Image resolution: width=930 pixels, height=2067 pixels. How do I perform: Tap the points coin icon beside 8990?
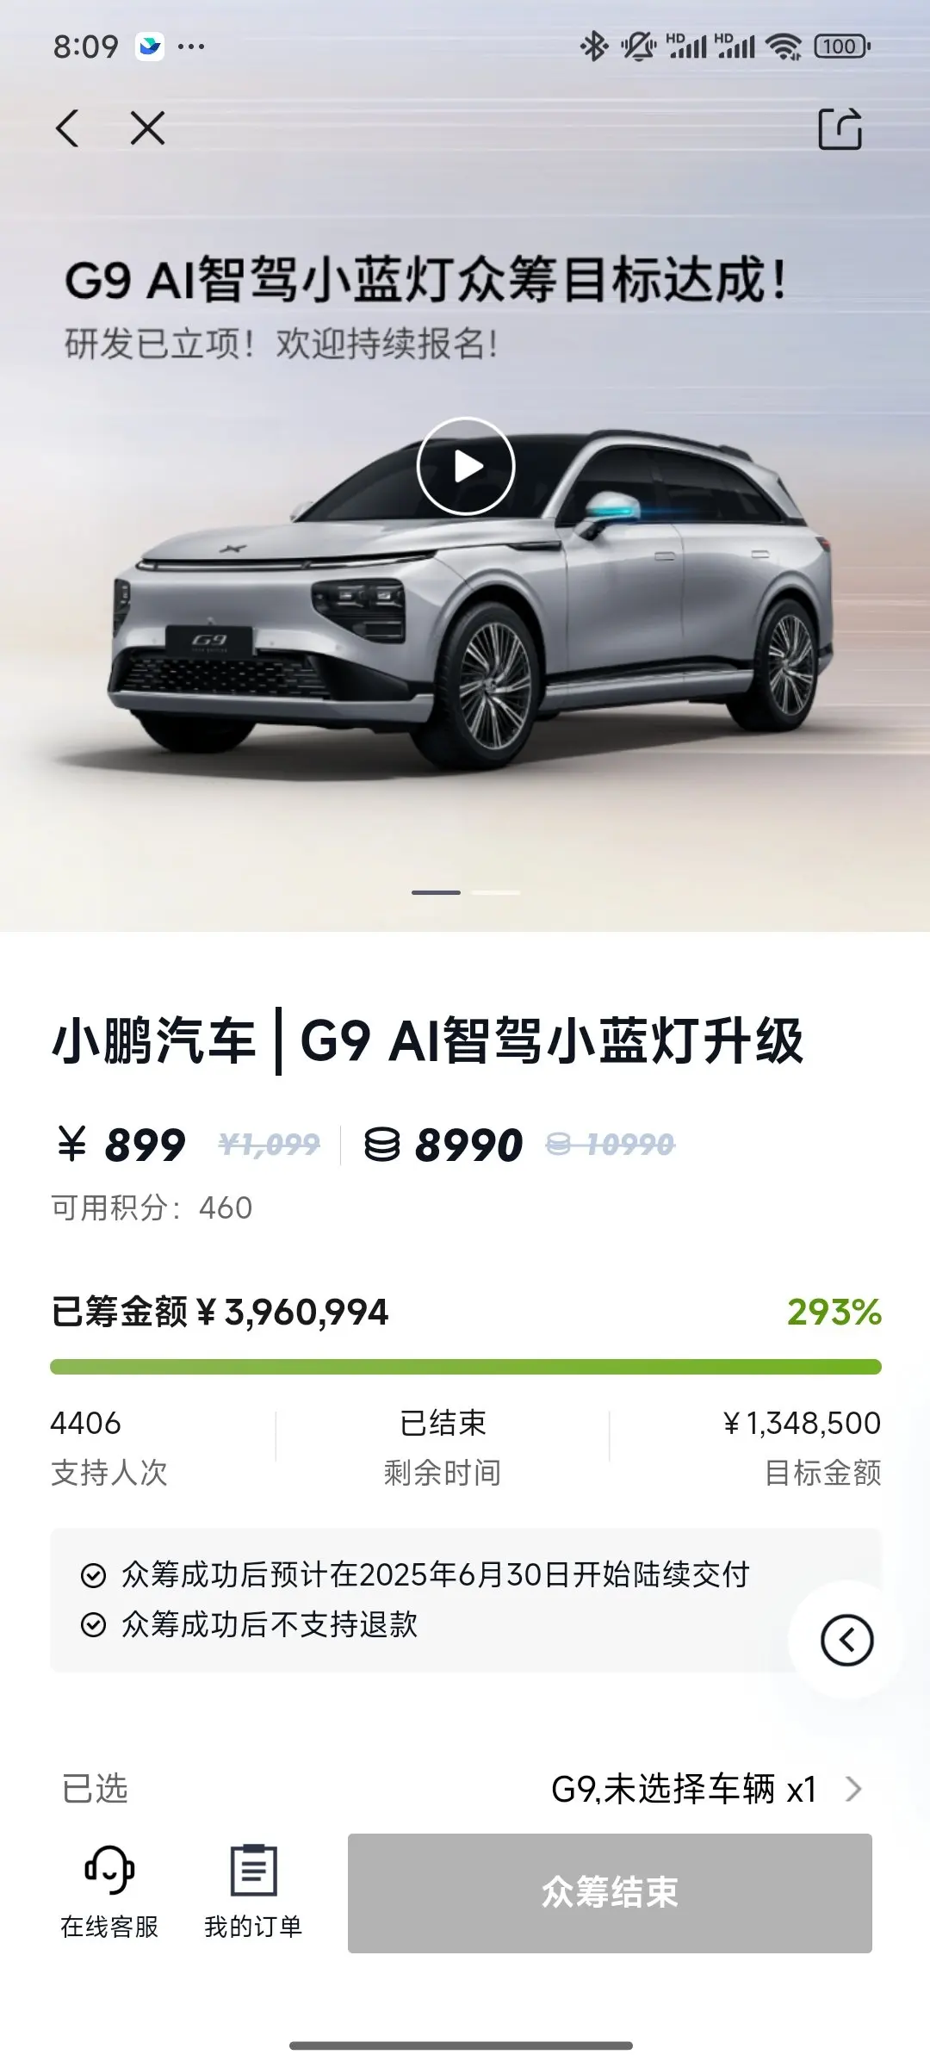point(381,1145)
